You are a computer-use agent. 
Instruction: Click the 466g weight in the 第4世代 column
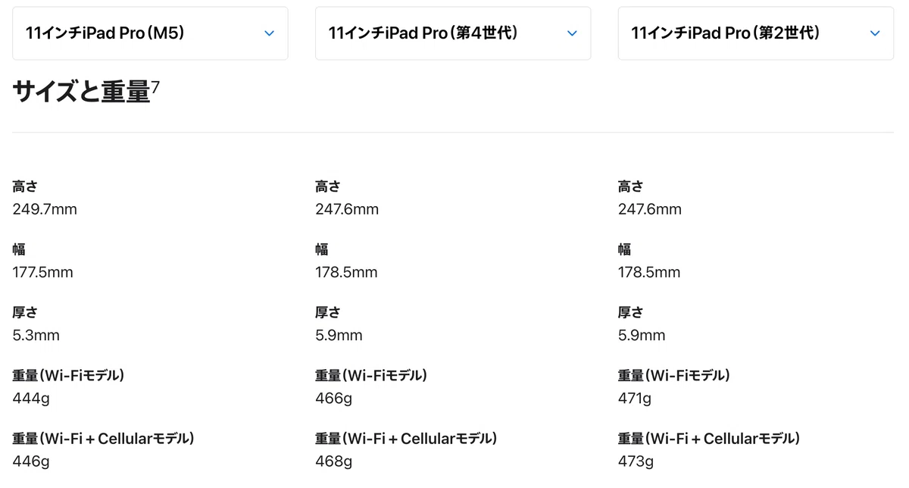[333, 398]
